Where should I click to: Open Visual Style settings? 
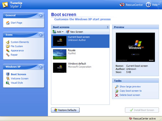pos(17,83)
